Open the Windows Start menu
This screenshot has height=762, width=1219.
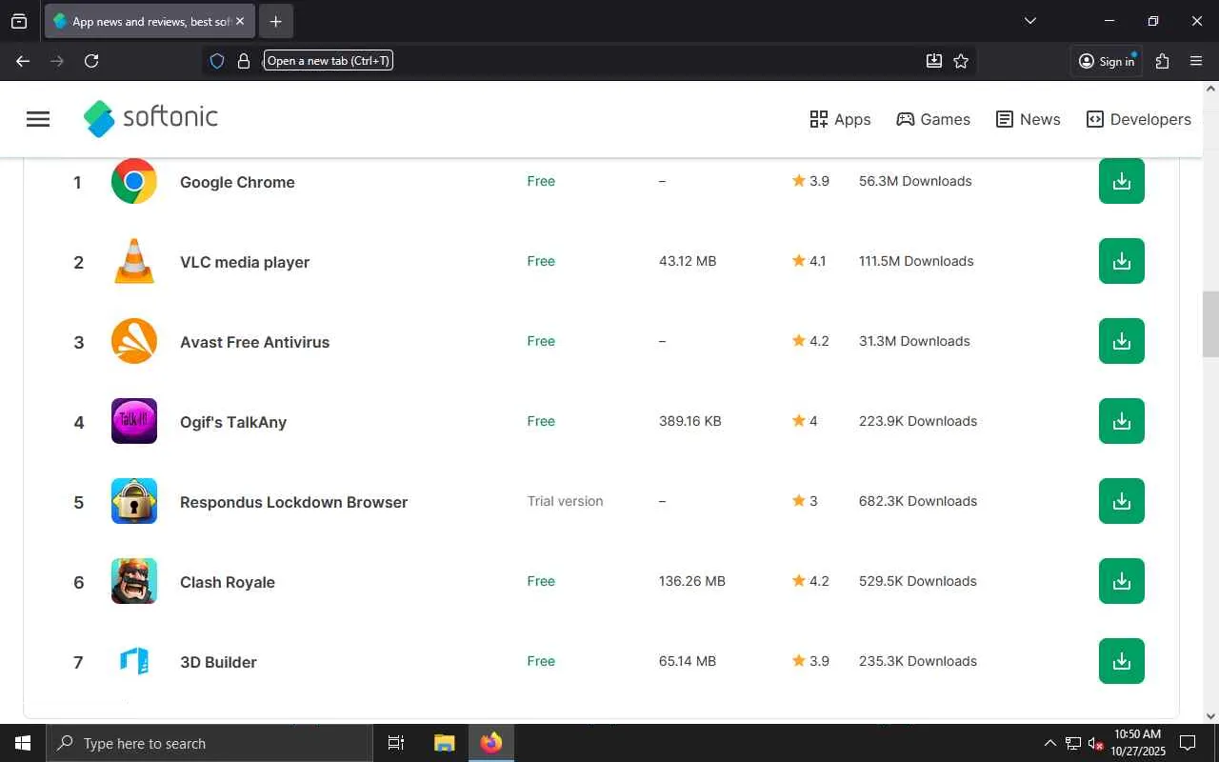23,743
